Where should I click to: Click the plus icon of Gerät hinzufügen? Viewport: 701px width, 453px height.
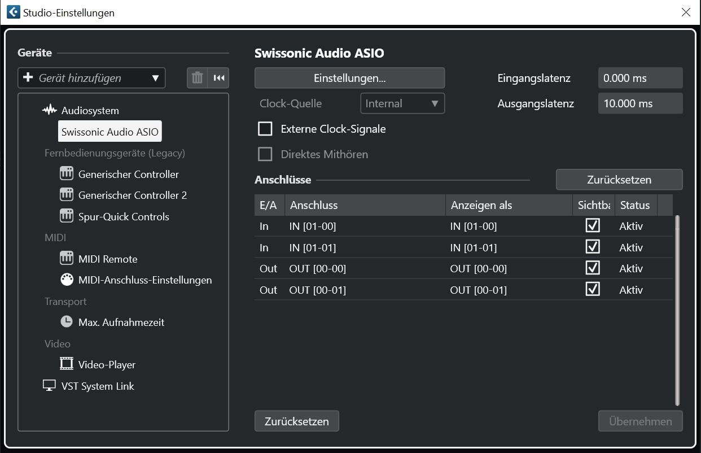[28, 78]
